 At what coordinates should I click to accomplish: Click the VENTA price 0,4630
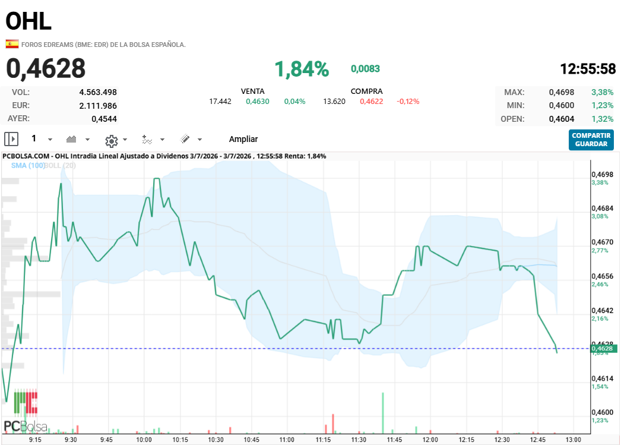[258, 102]
